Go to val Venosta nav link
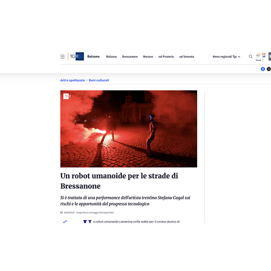This screenshot has width=271, height=271. point(186,56)
